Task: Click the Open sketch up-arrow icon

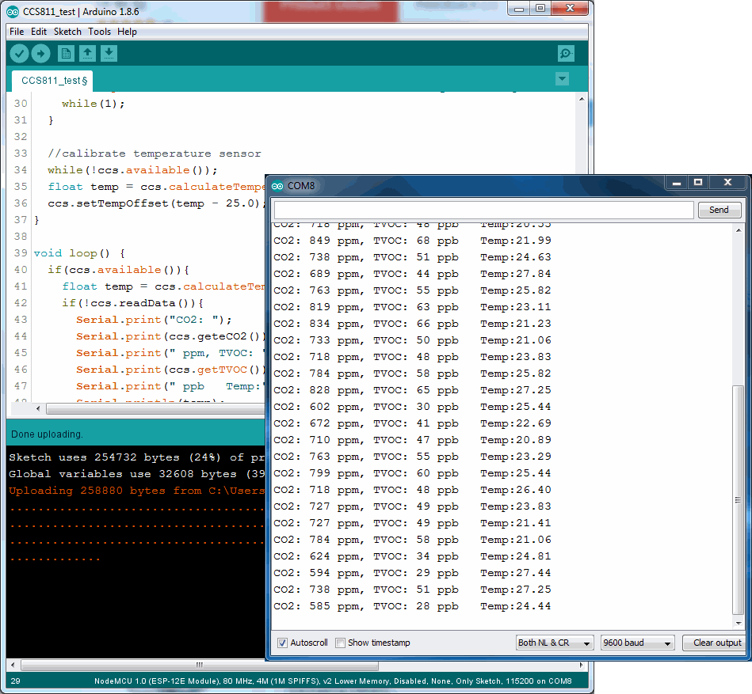Action: tap(88, 54)
